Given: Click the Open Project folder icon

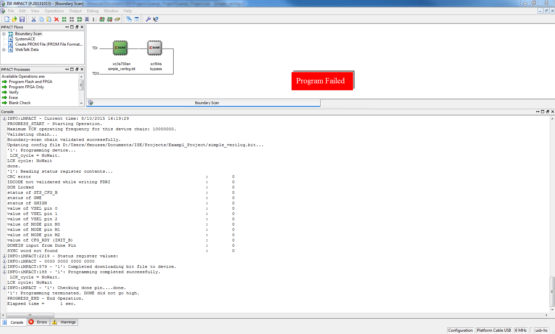Looking at the screenshot, I should [14, 20].
